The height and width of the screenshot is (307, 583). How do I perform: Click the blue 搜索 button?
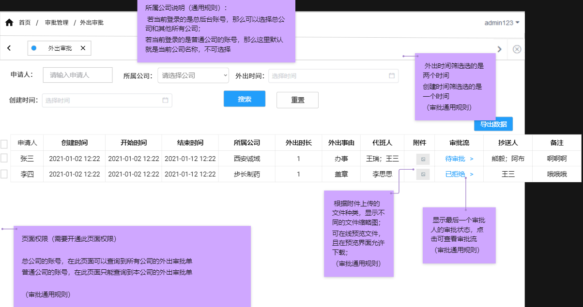coord(245,99)
